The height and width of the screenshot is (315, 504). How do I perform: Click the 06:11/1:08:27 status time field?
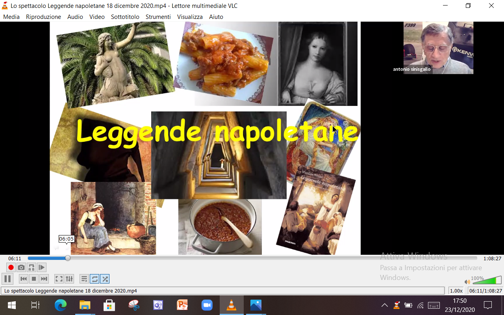tap(485, 291)
